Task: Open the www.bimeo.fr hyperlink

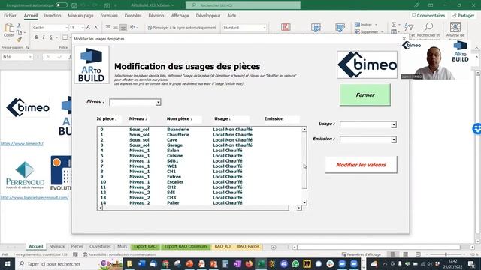Action: click(22, 143)
